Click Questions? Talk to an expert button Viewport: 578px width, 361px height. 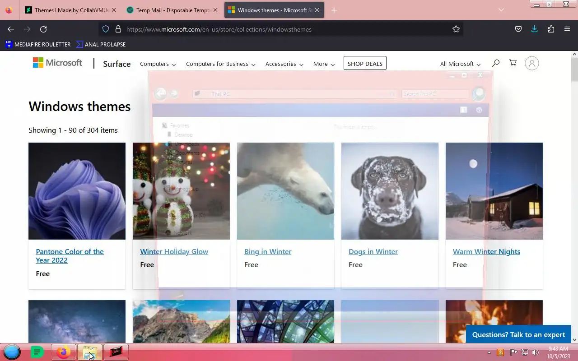(x=518, y=334)
